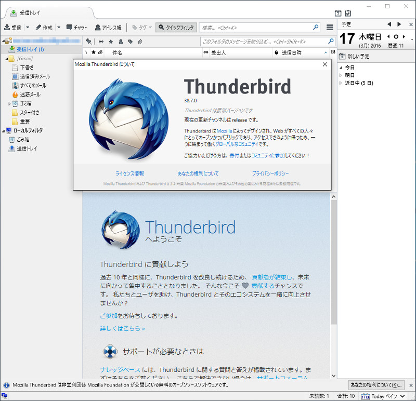Open the プライバシーポリシー link

point(270,173)
